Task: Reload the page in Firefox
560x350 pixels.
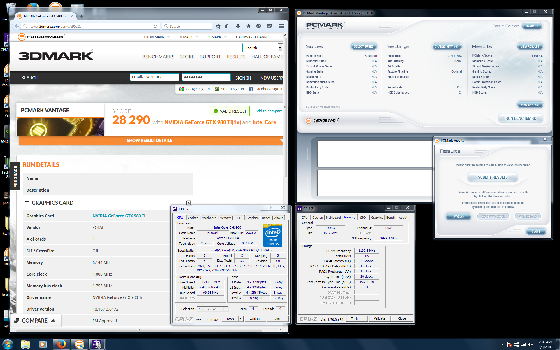Action: 155,26
